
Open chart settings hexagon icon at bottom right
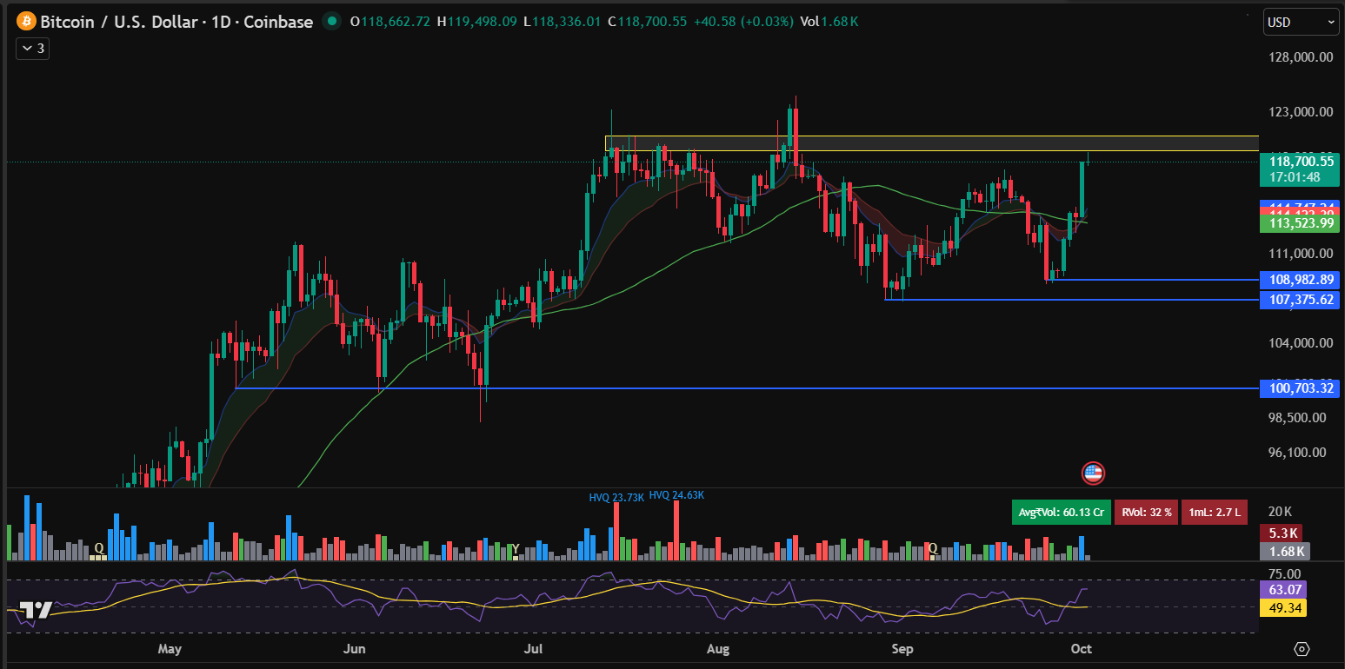pos(1301,649)
